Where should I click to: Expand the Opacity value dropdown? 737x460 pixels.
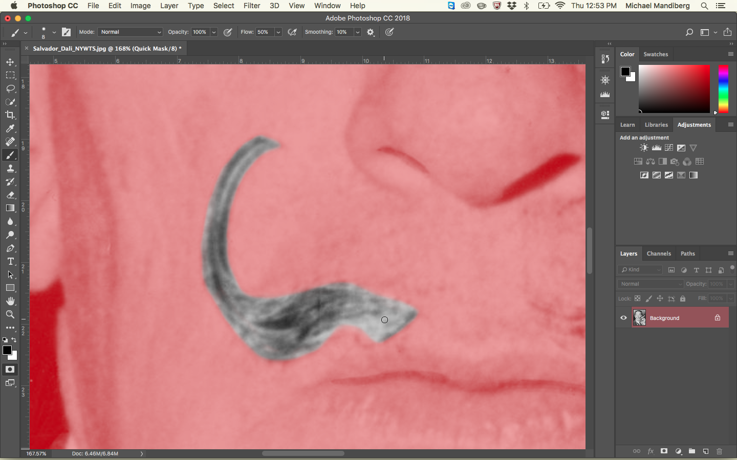coord(214,32)
